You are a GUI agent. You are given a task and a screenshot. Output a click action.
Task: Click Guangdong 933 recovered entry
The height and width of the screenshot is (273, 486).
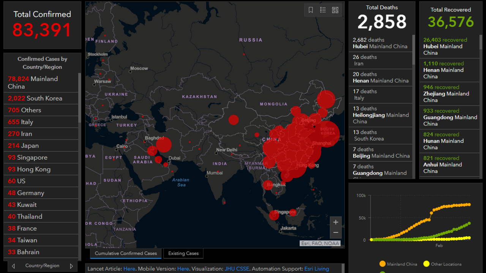tap(450, 118)
